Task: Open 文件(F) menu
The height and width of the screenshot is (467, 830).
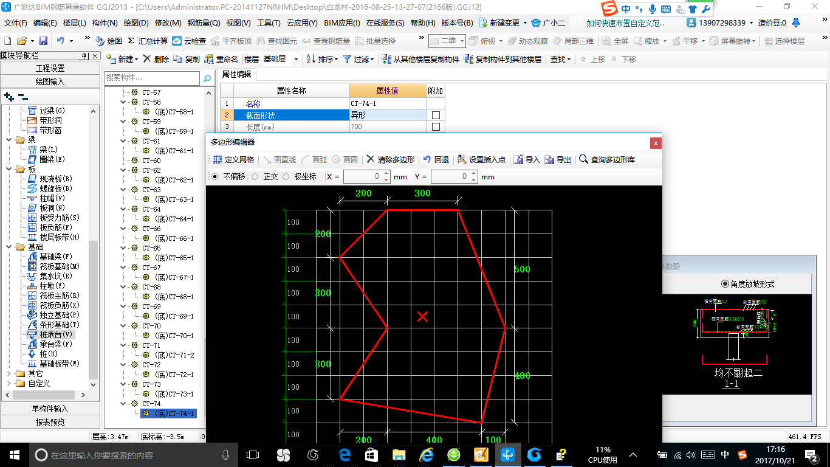Action: pyautogui.click(x=16, y=22)
